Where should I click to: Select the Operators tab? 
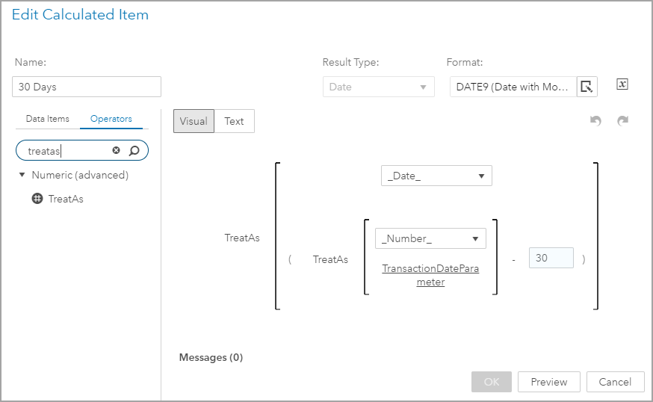pyautogui.click(x=111, y=119)
